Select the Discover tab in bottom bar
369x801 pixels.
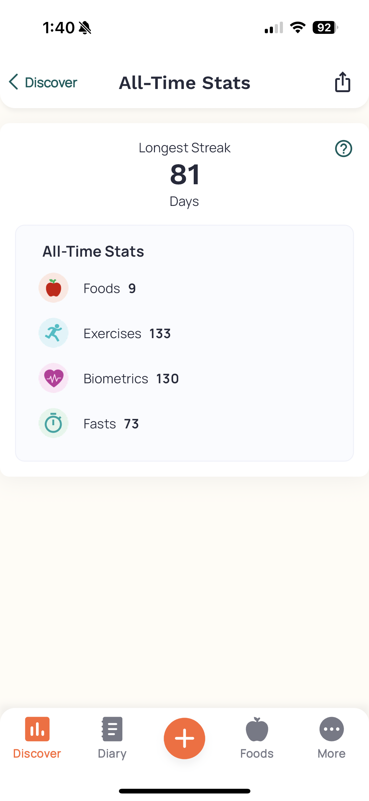37,738
